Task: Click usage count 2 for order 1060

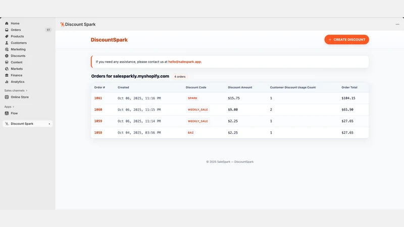Action: click(271, 109)
